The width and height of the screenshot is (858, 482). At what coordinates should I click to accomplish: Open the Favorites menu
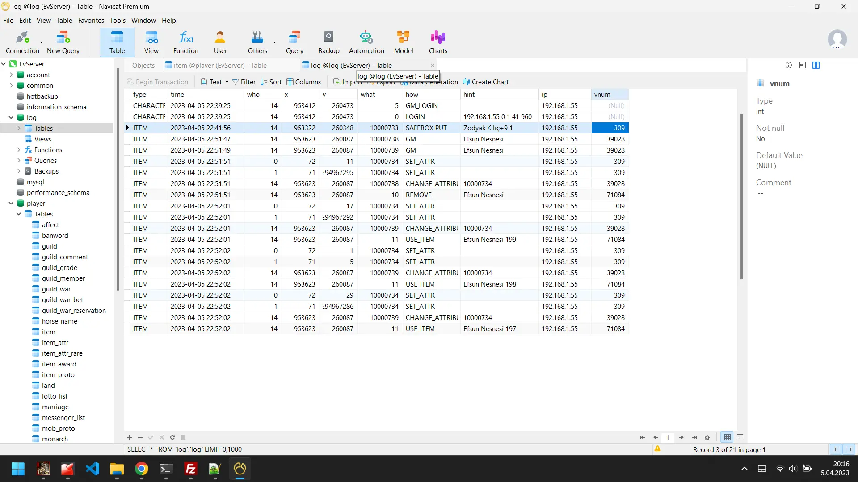pyautogui.click(x=91, y=21)
